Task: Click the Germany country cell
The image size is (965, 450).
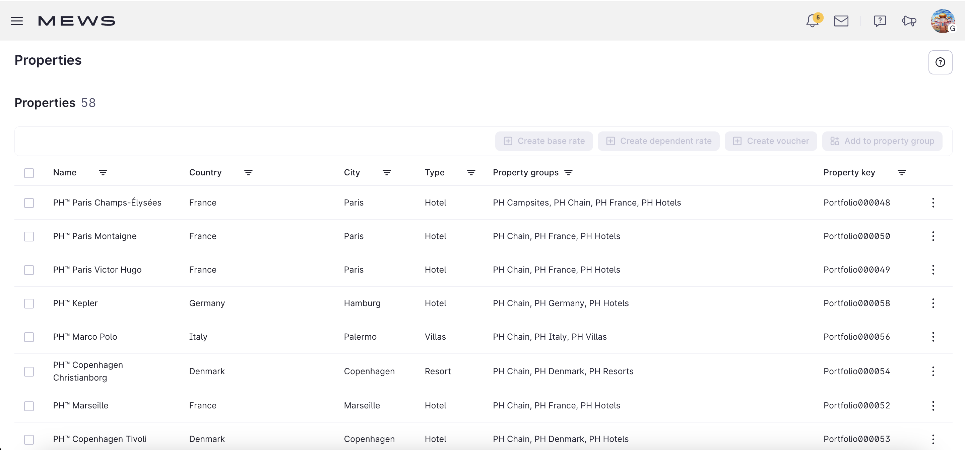Action: 207,303
